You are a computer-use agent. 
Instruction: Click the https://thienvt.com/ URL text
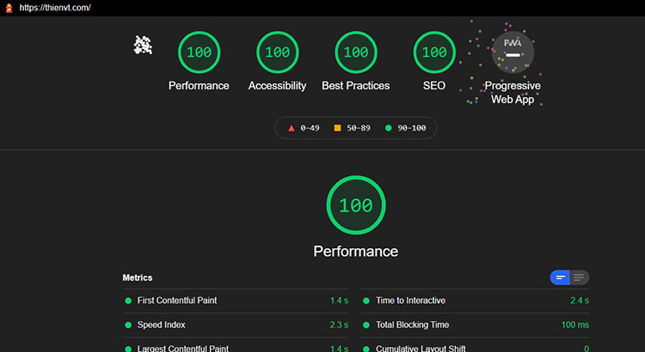54,8
